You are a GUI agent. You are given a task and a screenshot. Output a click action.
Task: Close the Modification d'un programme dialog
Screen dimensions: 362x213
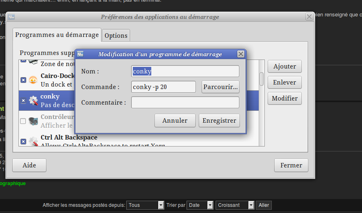click(x=241, y=54)
